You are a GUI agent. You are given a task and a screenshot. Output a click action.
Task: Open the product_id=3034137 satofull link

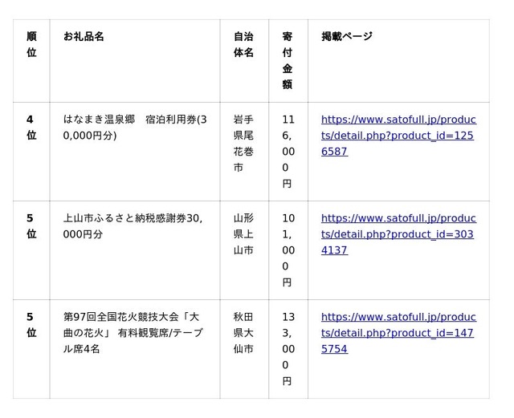click(398, 234)
